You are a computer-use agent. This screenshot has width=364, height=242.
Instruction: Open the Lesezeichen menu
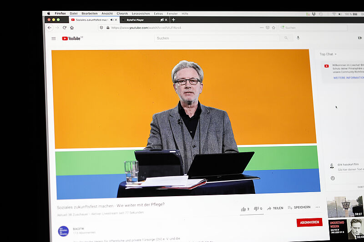click(x=141, y=14)
